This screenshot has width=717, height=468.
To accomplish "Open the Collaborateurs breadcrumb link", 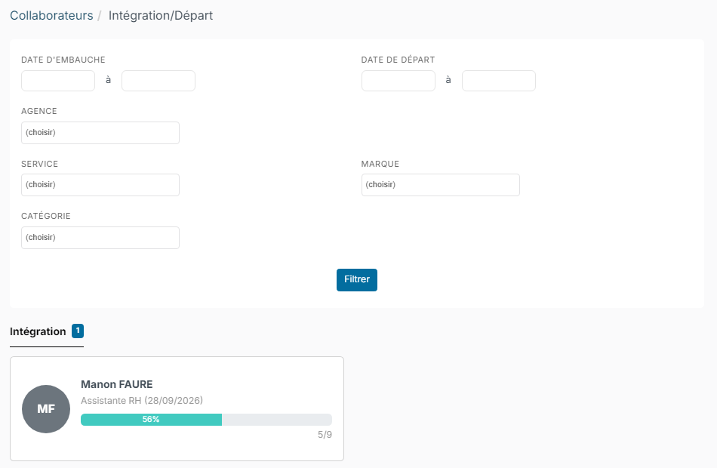I will pos(51,16).
